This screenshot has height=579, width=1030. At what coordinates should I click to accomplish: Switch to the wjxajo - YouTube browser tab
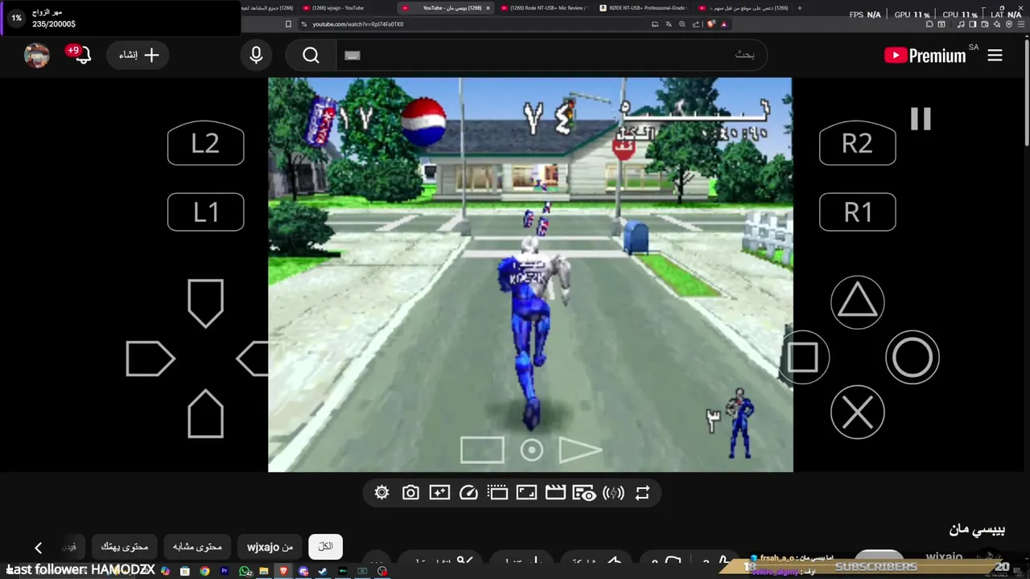click(343, 8)
